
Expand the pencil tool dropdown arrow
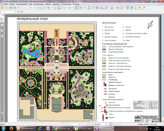click(109, 8)
